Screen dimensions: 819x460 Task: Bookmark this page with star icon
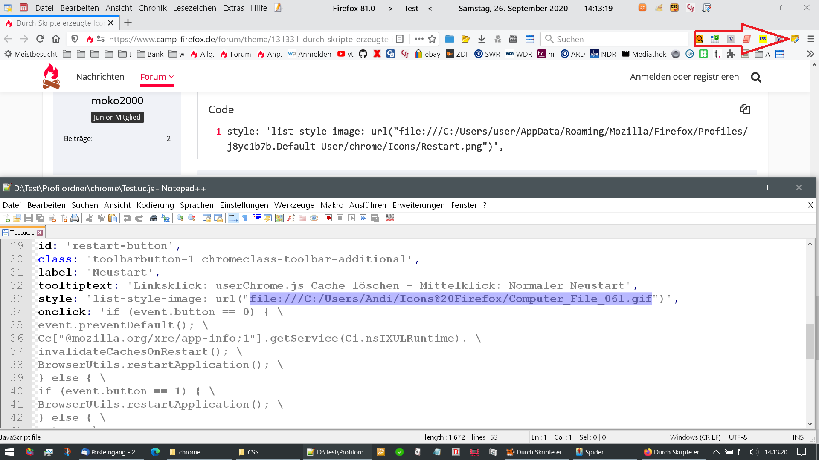432,39
